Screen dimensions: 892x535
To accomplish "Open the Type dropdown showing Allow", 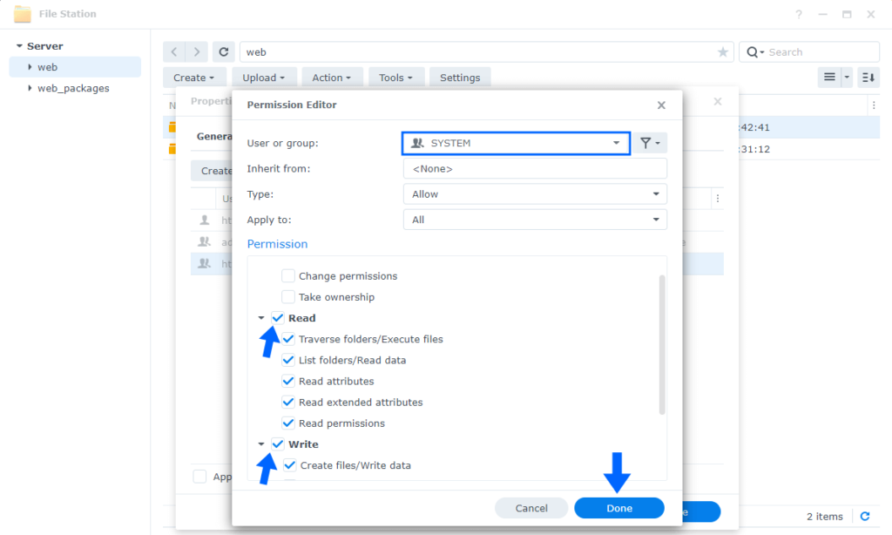I will [656, 193].
